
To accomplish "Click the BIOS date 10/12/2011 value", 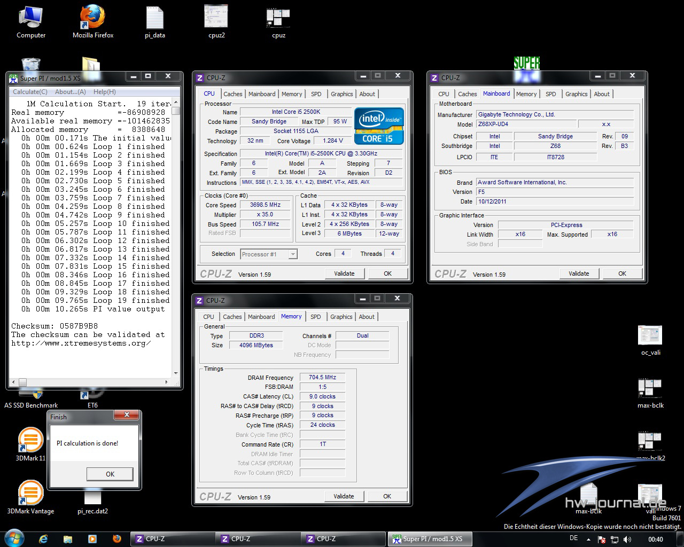I will [555, 202].
